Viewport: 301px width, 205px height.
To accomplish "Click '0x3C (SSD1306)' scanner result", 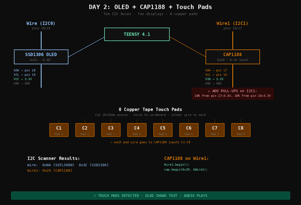I will 94,165.
